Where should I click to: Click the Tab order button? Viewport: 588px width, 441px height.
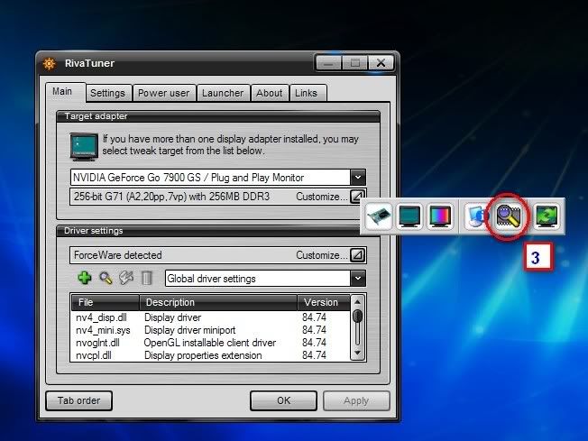click(x=78, y=400)
